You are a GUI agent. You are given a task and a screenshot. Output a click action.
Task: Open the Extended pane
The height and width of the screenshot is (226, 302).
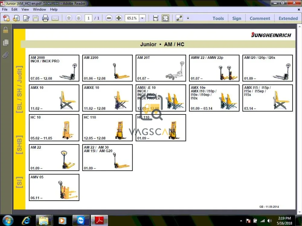point(288,18)
